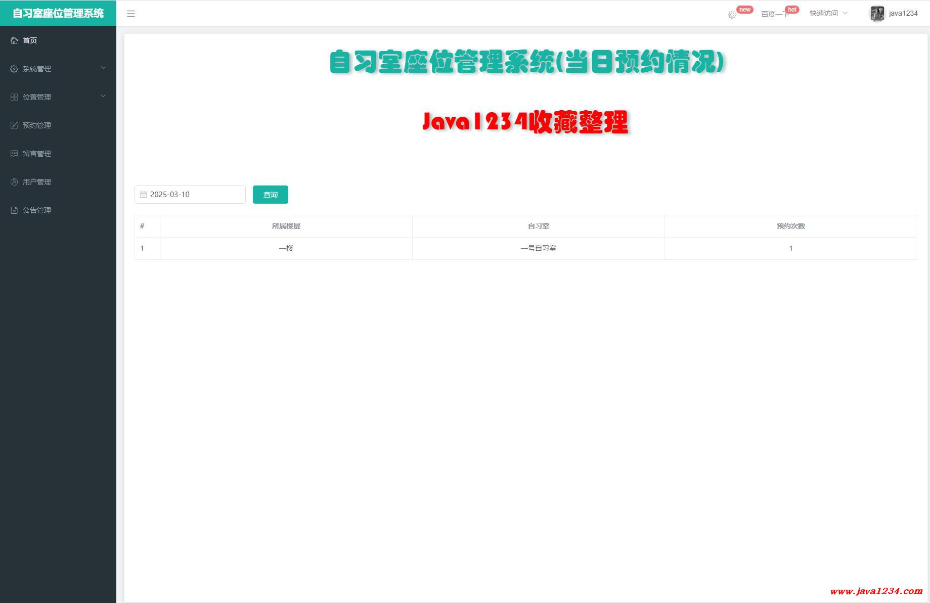Toggle sidebar with the hamburger icon
This screenshot has width=930, height=603.
pyautogui.click(x=131, y=14)
